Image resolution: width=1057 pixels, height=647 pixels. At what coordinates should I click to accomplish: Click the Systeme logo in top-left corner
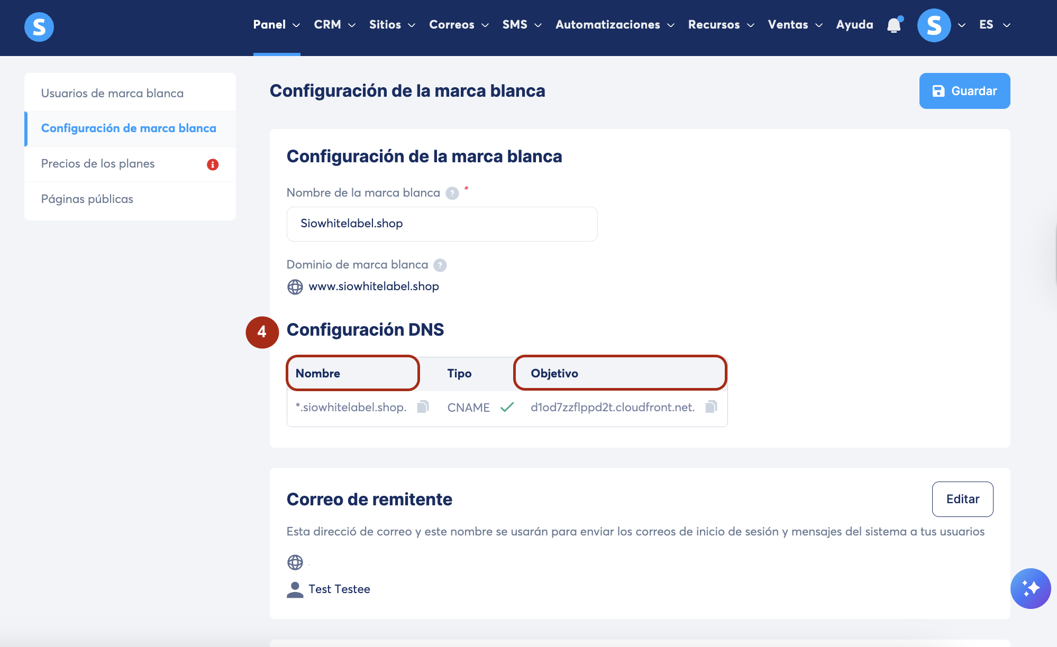(x=39, y=26)
